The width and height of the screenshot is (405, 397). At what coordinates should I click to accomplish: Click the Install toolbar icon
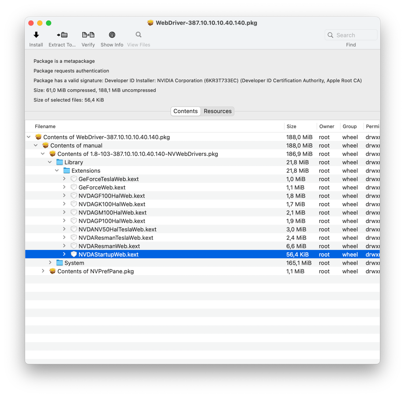[36, 34]
